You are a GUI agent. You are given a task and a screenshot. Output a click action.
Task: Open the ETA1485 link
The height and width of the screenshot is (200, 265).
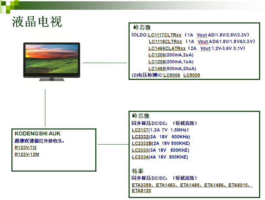190,185
